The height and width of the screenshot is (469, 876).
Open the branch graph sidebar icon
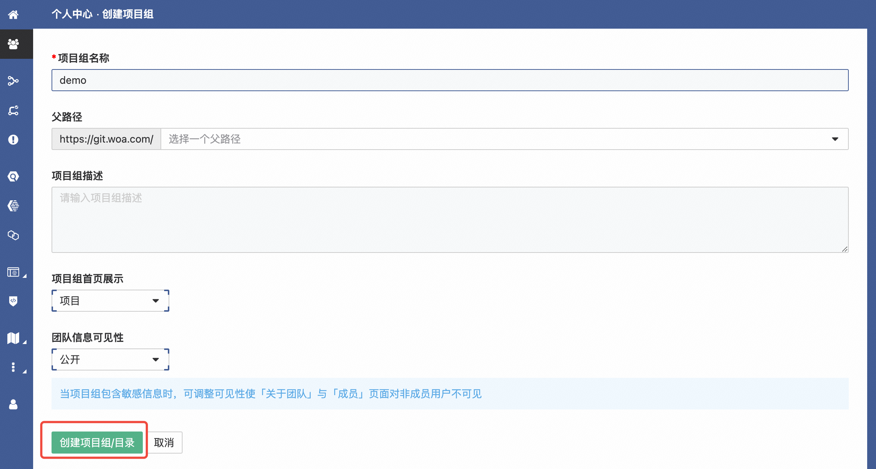click(x=13, y=80)
